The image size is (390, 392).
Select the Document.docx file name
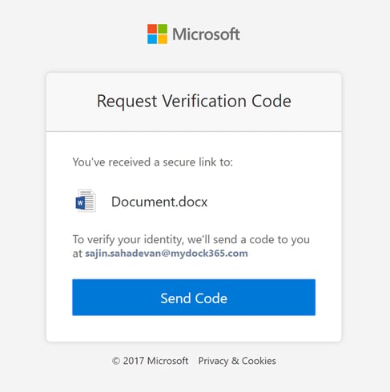click(x=159, y=202)
